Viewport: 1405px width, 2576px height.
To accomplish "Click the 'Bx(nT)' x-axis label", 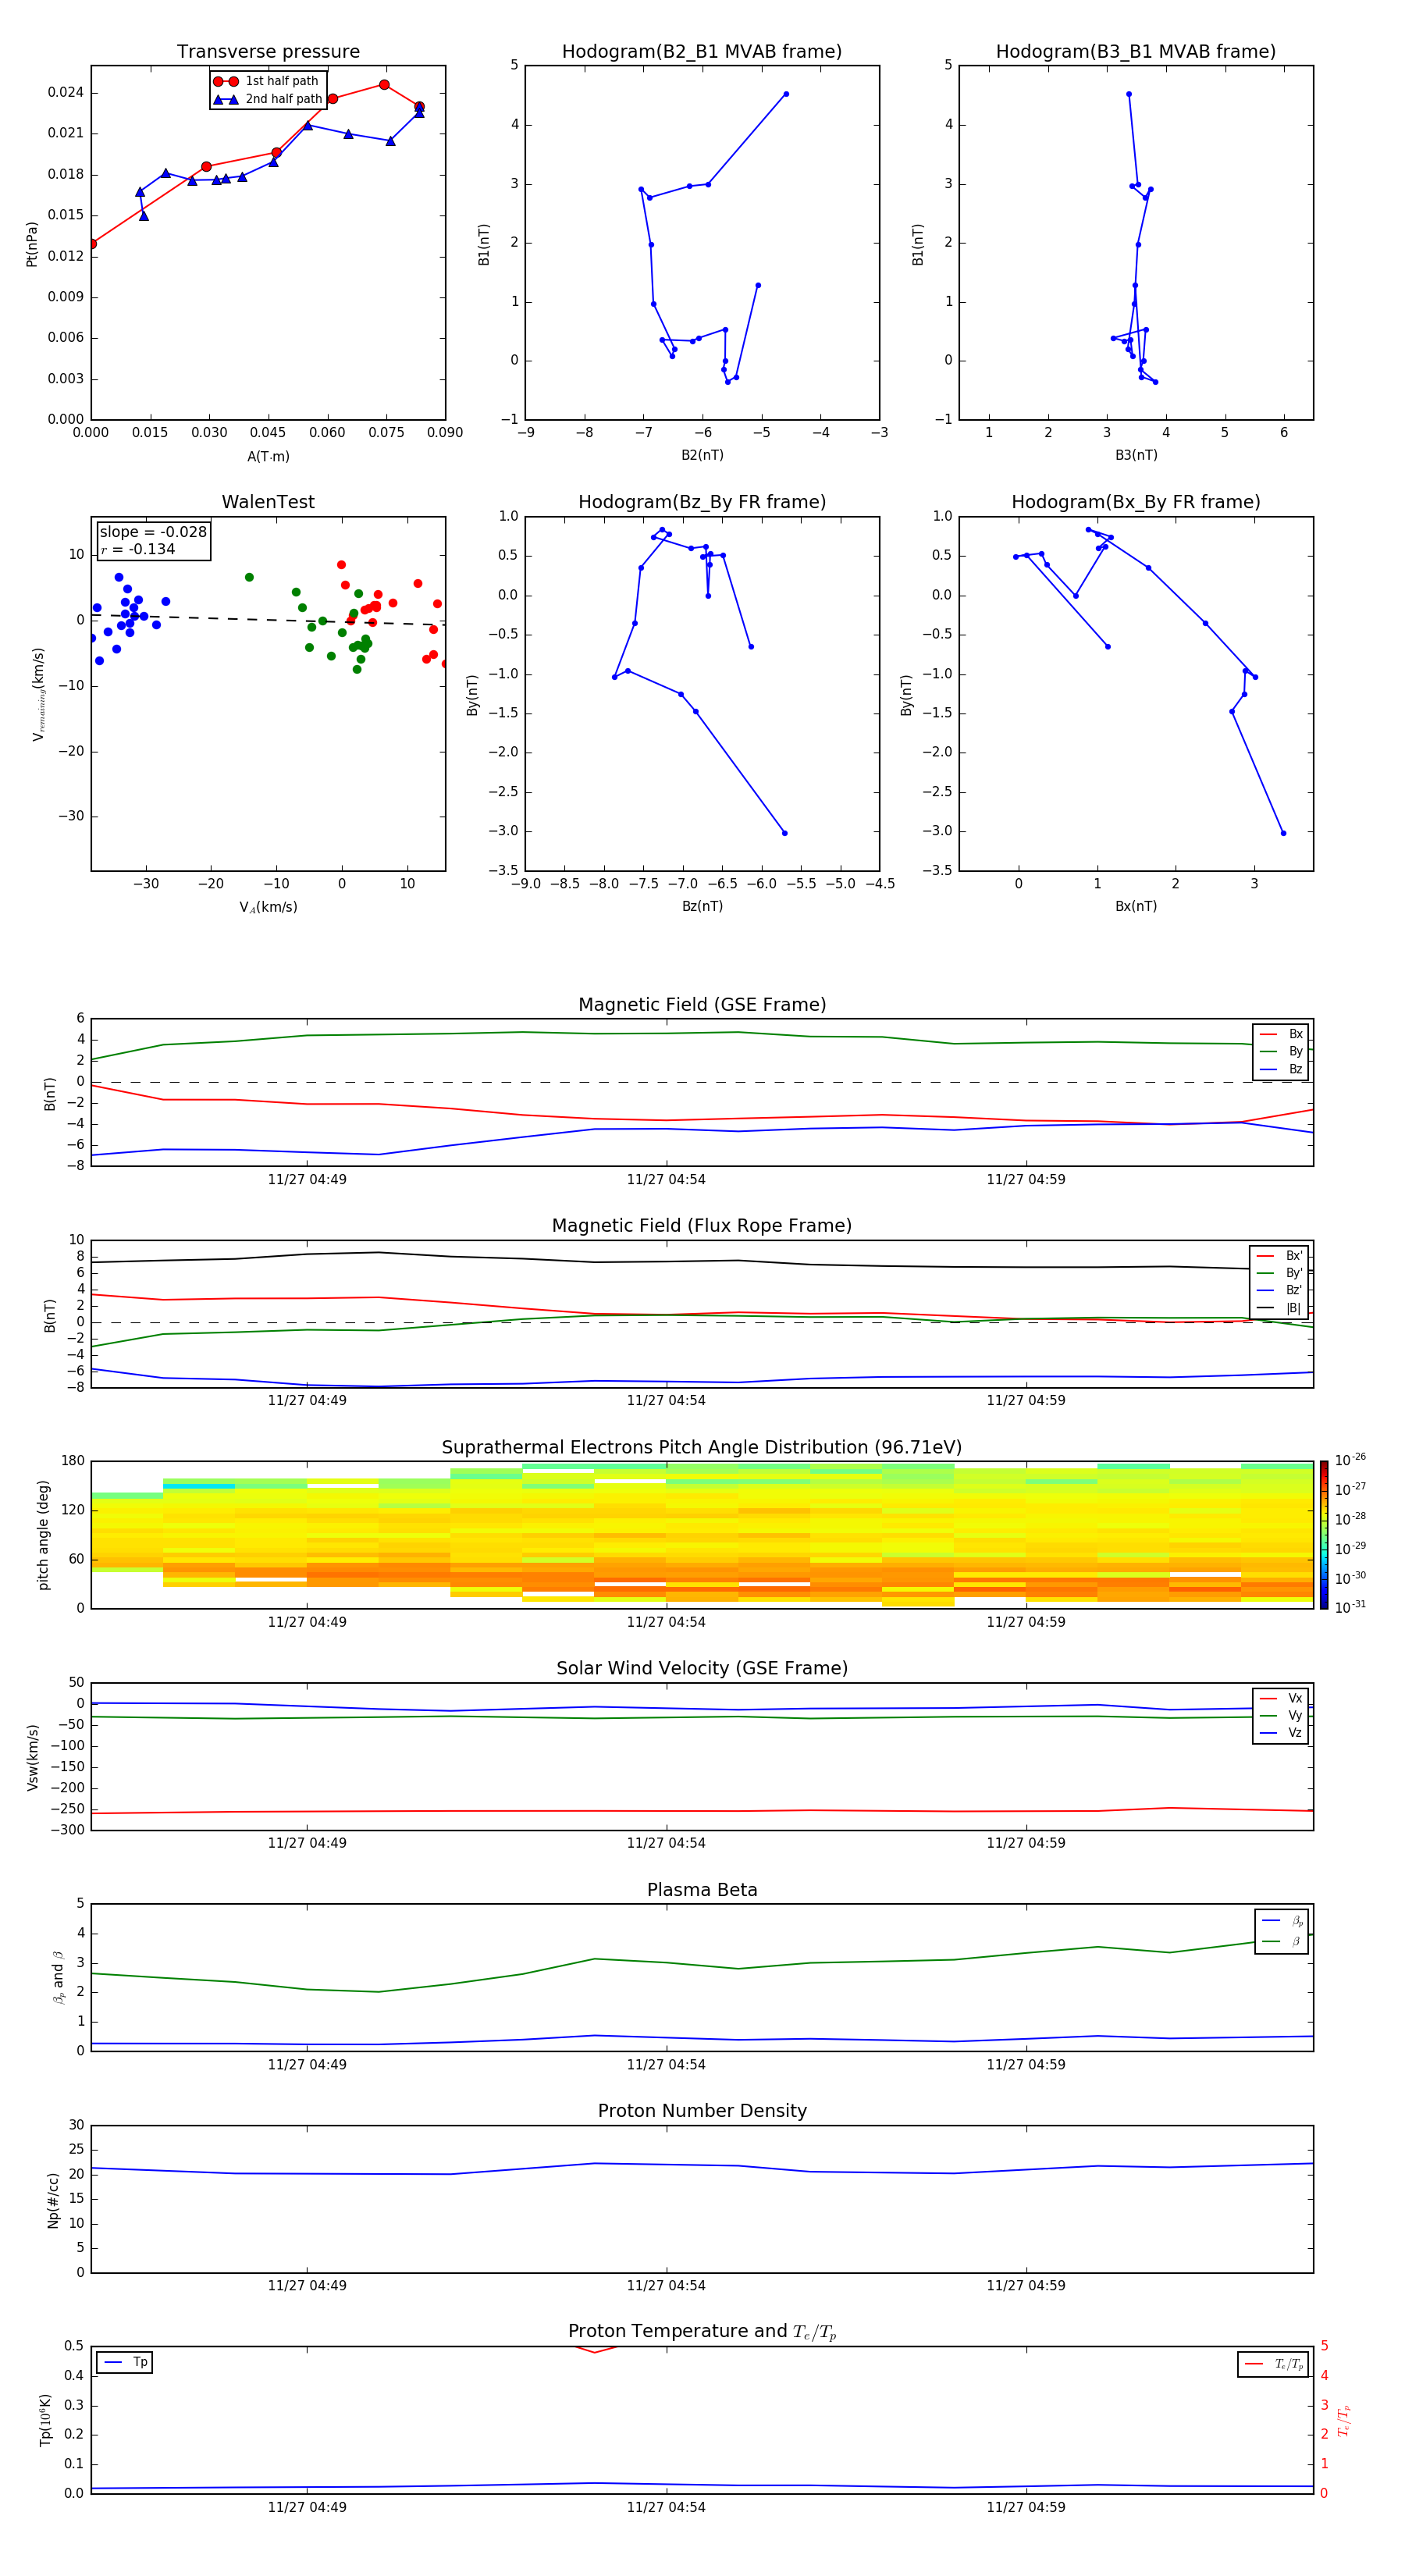I will point(1136,906).
